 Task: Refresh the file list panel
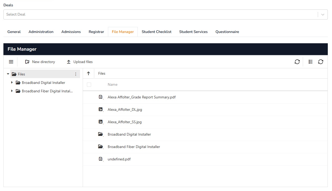[321, 61]
